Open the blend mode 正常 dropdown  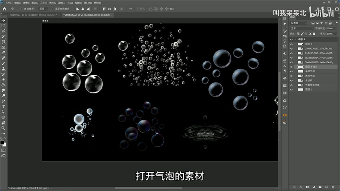pos(302,29)
